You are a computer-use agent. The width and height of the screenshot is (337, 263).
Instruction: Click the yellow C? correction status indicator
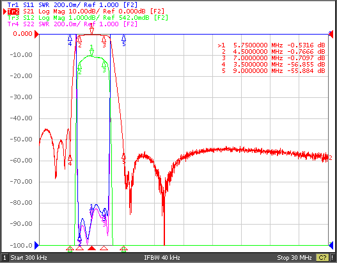(x=322, y=257)
